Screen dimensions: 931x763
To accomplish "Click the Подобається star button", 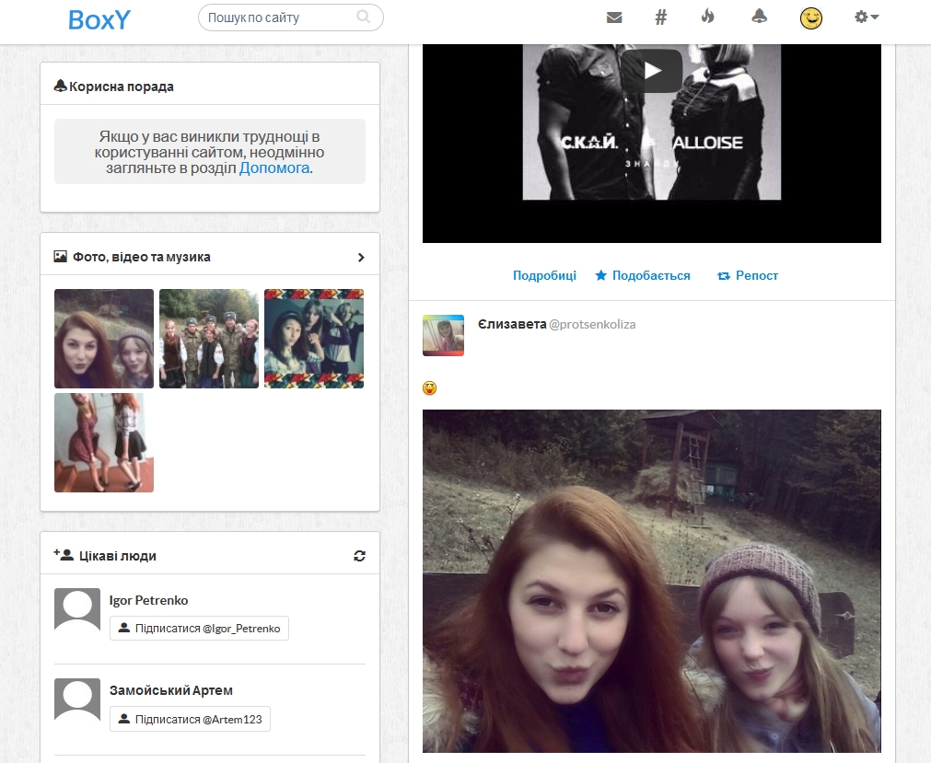I will [642, 275].
